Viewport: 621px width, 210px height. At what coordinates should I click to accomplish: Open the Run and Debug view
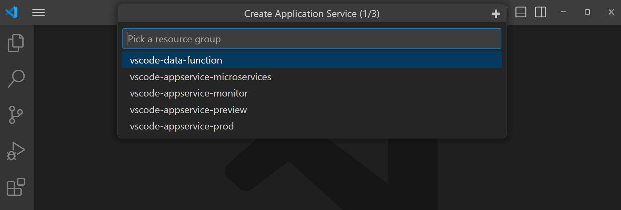click(16, 151)
